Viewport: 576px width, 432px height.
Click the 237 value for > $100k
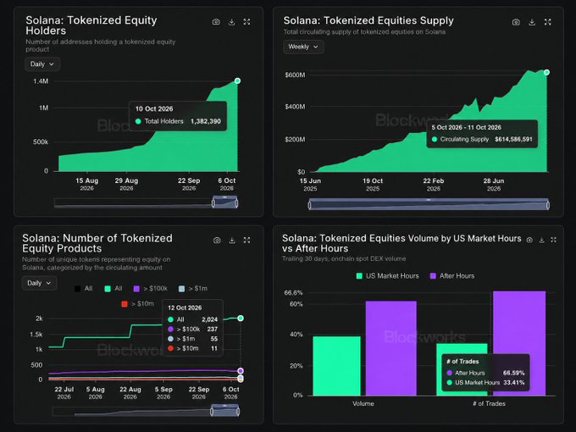213,330
